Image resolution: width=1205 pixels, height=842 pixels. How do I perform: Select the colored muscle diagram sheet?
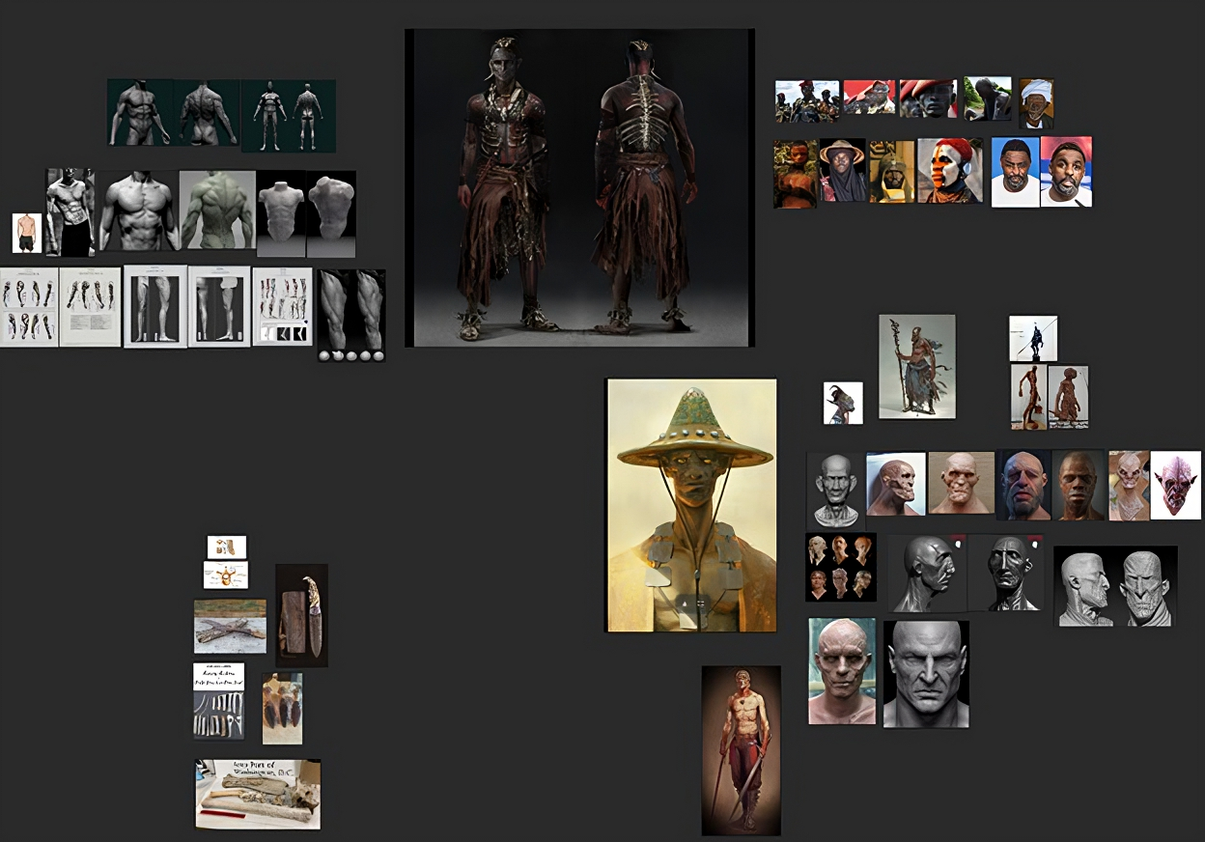coord(282,306)
